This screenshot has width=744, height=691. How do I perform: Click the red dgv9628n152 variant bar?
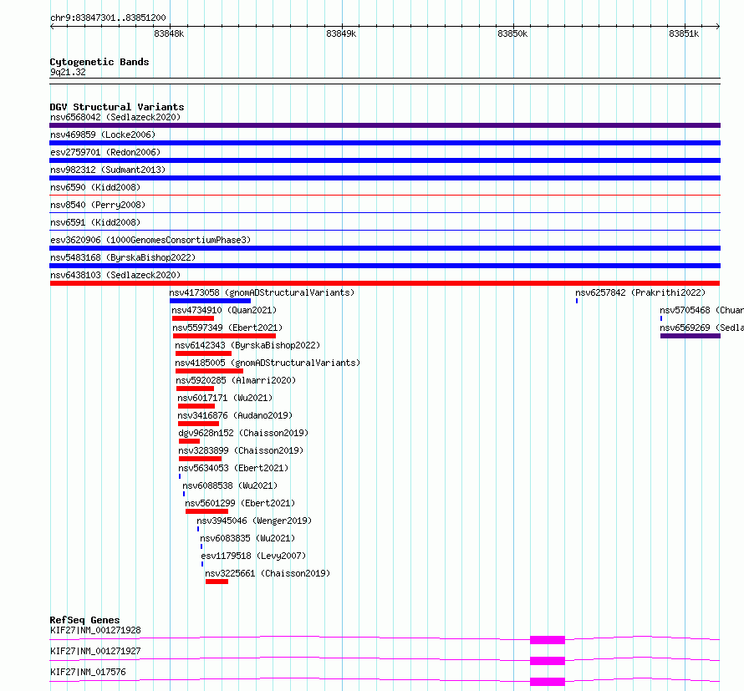click(189, 441)
